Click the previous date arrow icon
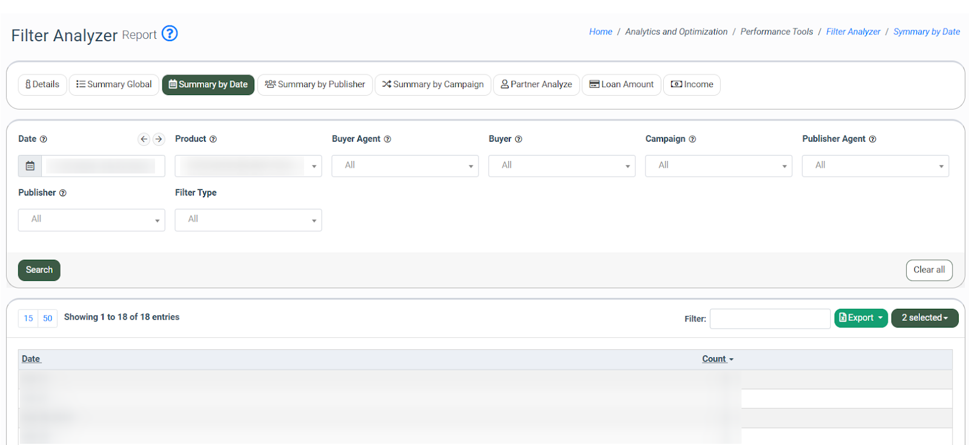The height and width of the screenshot is (445, 969). click(144, 139)
